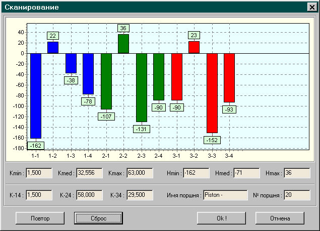
Task: Click the Hmin field showing -162
Action: coord(196,173)
